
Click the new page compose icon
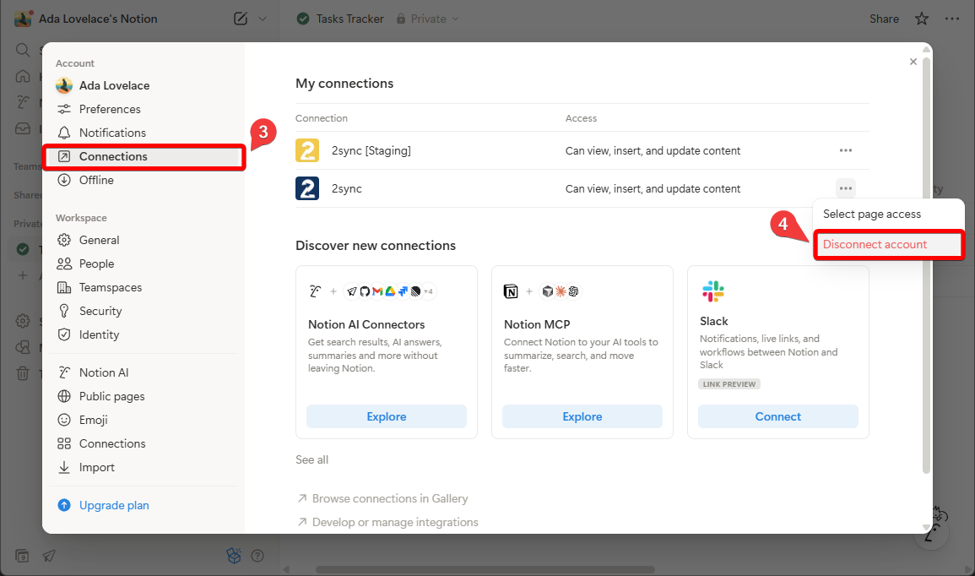point(240,19)
